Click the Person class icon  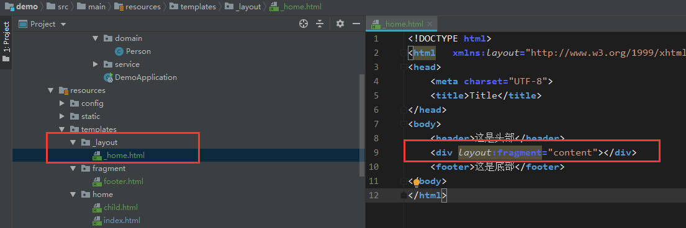point(119,51)
